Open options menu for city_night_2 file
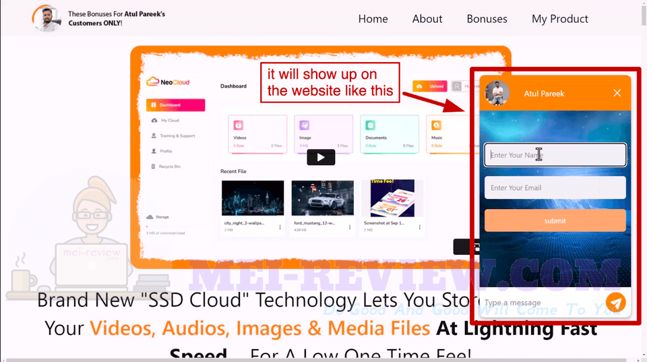Image resolution: width=647 pixels, height=362 pixels. click(280, 227)
